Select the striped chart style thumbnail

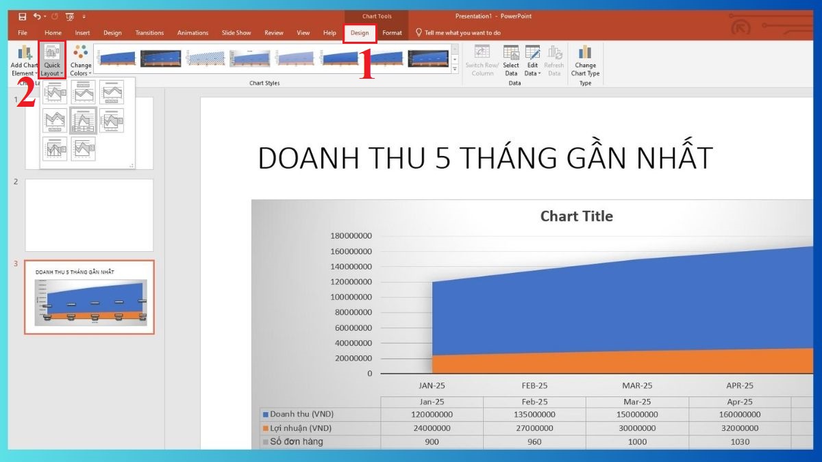(x=206, y=58)
